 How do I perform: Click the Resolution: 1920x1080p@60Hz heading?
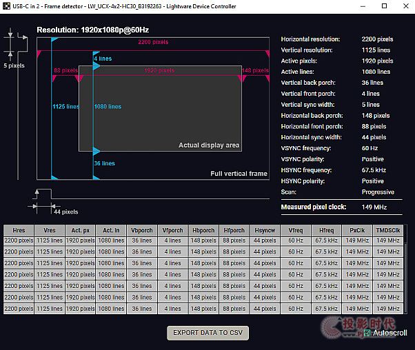coord(92,30)
